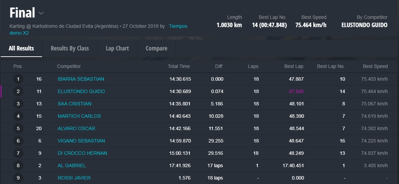Click the All Results tab
This screenshot has width=399, height=184.
coord(21,48)
